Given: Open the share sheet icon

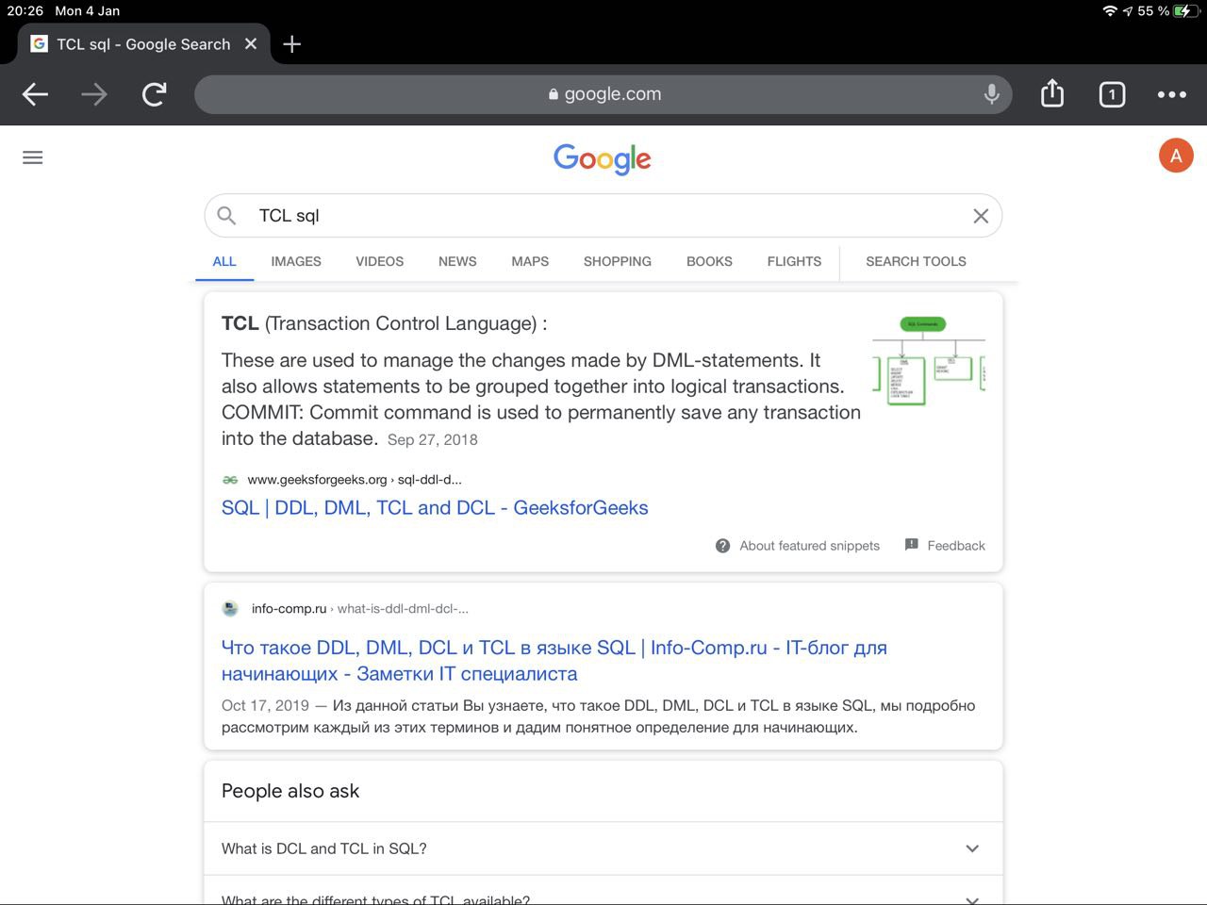Looking at the screenshot, I should [x=1052, y=93].
